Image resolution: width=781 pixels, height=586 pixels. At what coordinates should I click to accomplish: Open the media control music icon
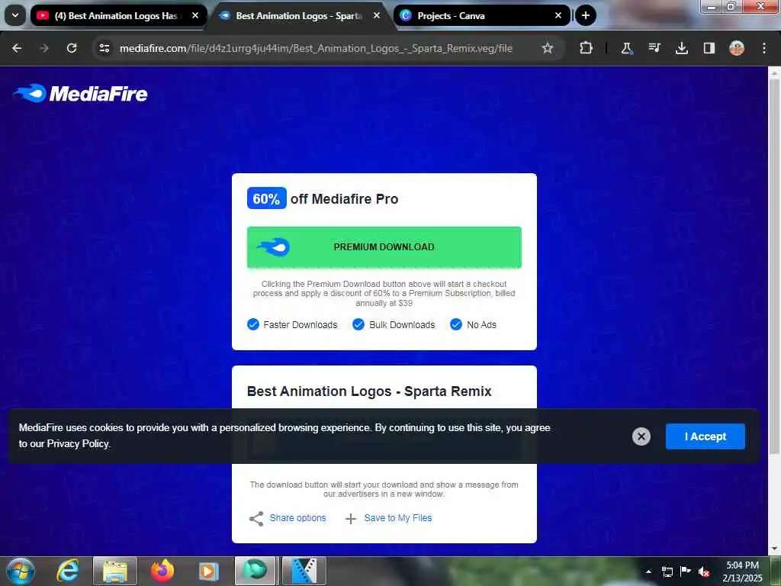click(654, 48)
